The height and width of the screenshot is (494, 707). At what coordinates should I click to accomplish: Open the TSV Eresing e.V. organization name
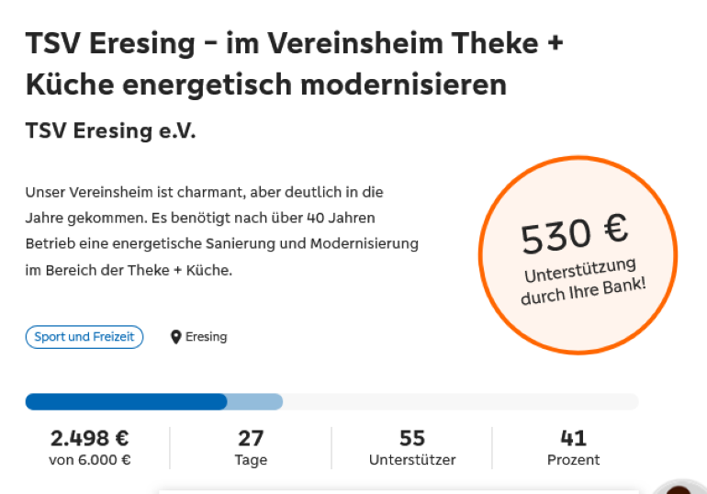110,130
